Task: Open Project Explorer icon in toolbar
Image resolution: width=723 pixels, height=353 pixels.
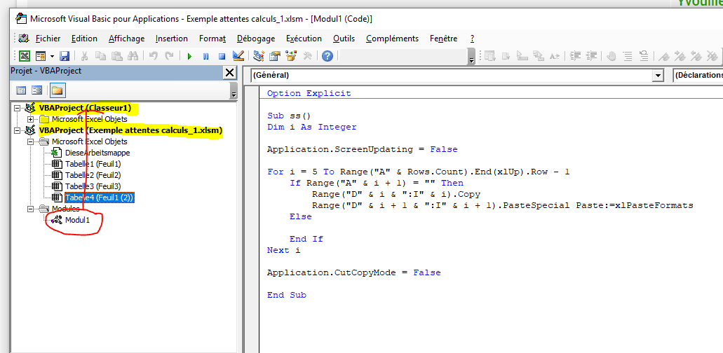Action: [259, 56]
